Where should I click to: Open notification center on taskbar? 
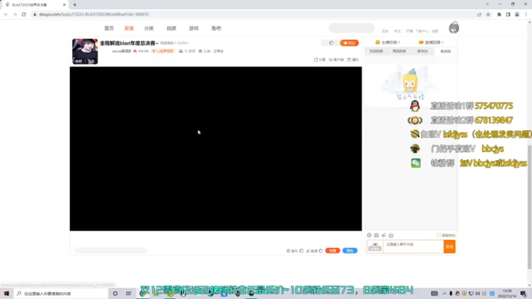tap(523, 294)
